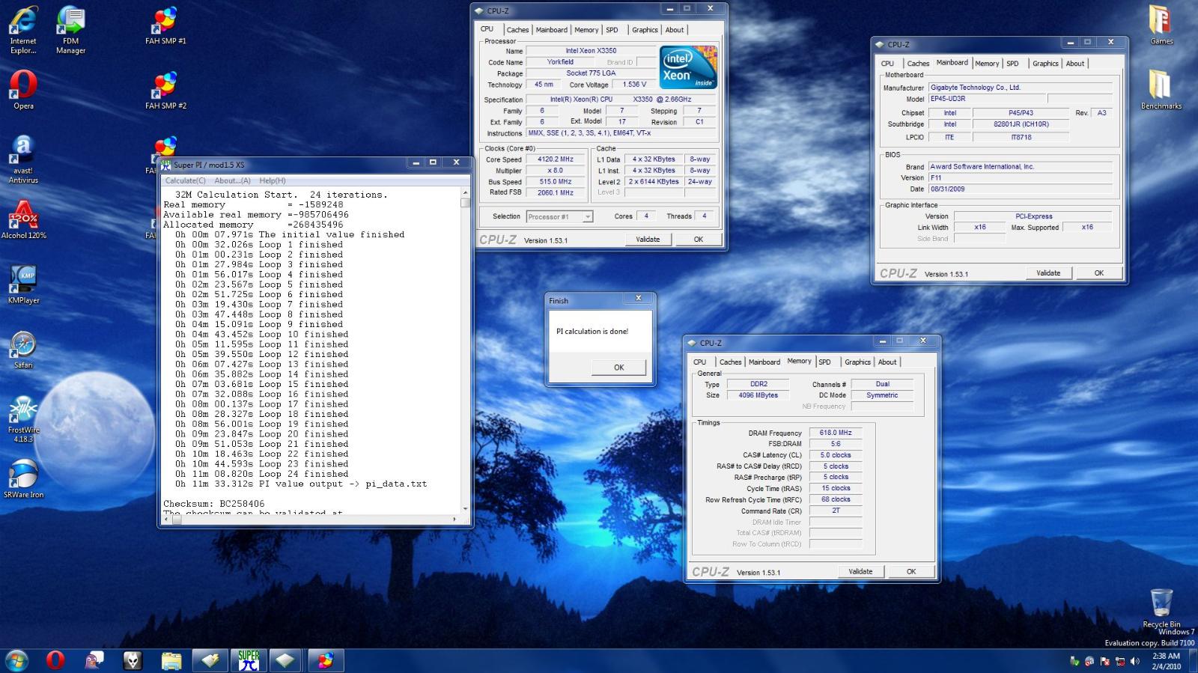Select the avast! Antivirus desktop icon

(x=23, y=159)
